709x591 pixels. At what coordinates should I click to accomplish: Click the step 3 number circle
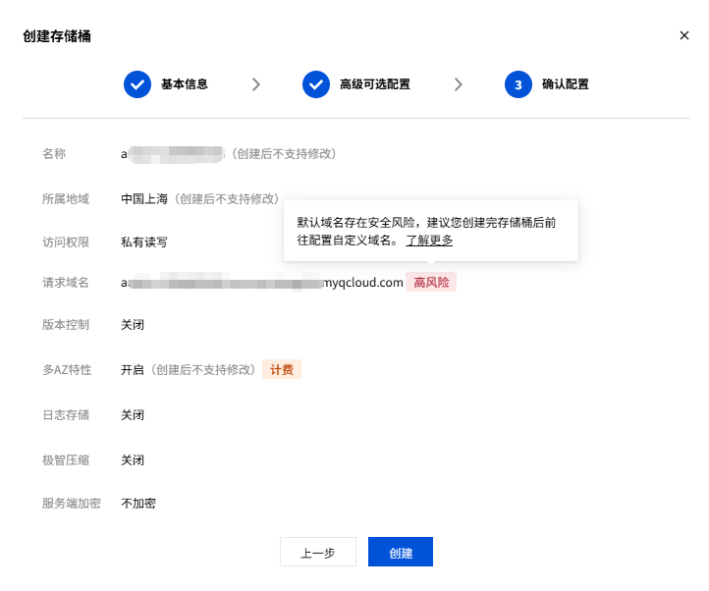518,84
